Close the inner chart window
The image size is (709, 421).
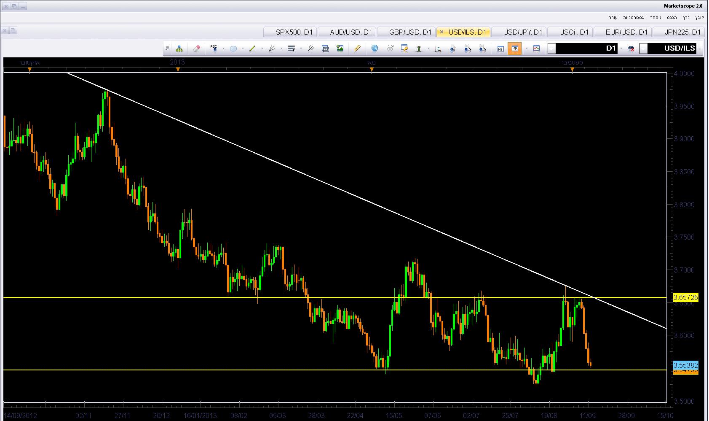pos(5,30)
